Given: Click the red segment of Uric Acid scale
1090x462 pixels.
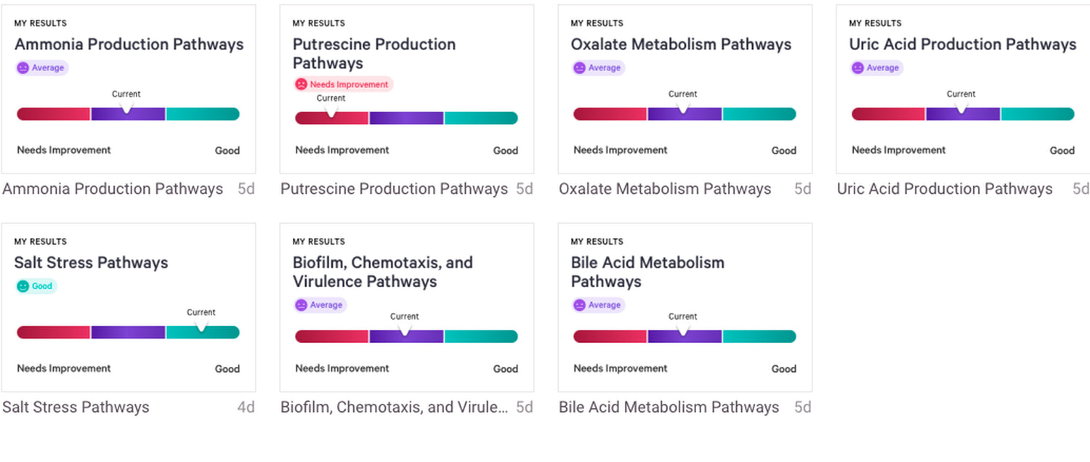Looking at the screenshot, I should pyautogui.click(x=888, y=114).
